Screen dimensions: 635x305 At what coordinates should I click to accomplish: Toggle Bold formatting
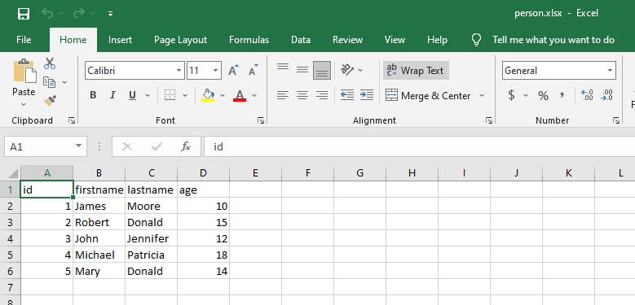[x=93, y=95]
